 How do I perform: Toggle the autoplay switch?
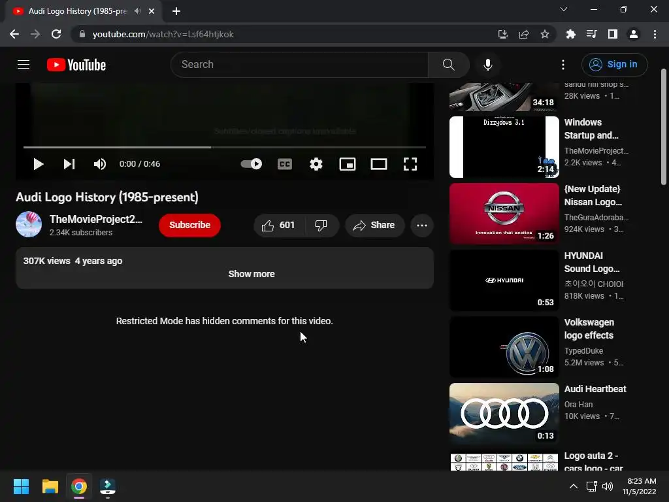point(252,164)
